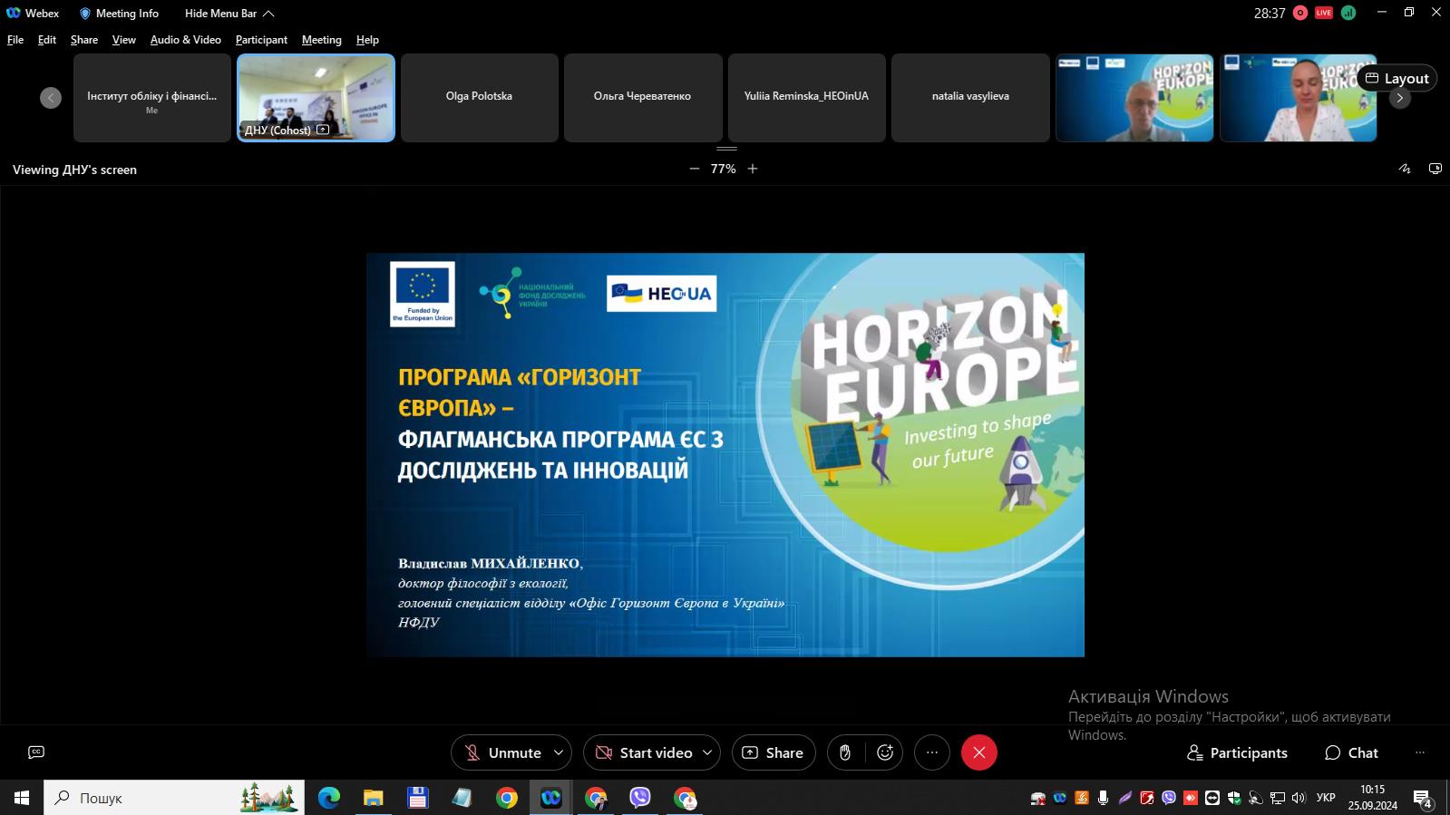
Task: Open the AnyDesk icon in the system tray
Action: (x=1191, y=798)
